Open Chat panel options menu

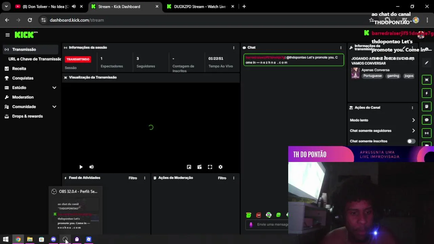(x=341, y=48)
